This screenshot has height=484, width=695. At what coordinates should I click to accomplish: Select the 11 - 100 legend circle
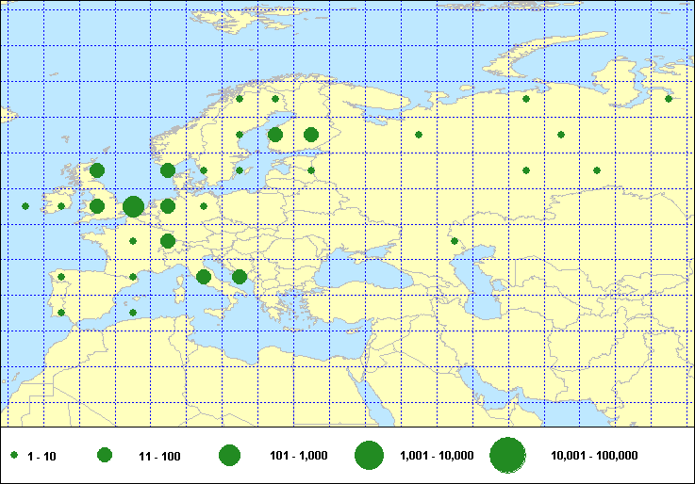[105, 456]
